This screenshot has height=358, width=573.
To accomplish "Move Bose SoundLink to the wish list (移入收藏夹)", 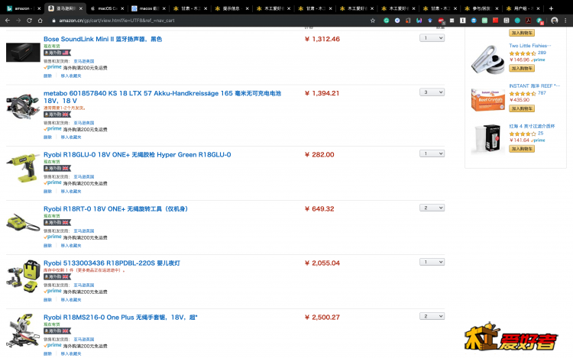I will pos(71,76).
